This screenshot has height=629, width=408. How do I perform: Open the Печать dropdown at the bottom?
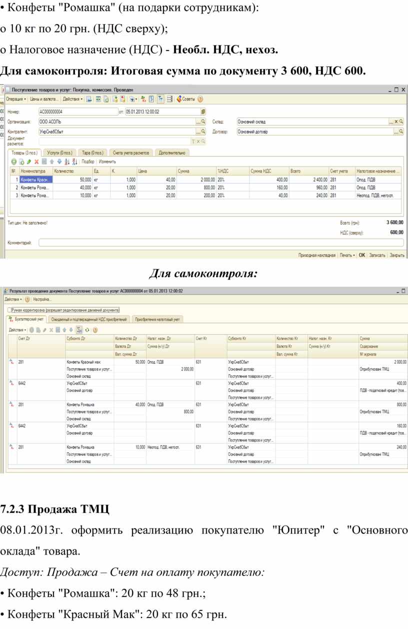point(346,254)
